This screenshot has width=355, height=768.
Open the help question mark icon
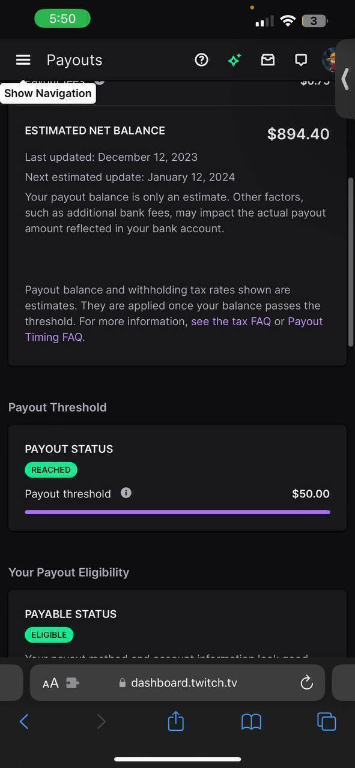click(x=201, y=59)
